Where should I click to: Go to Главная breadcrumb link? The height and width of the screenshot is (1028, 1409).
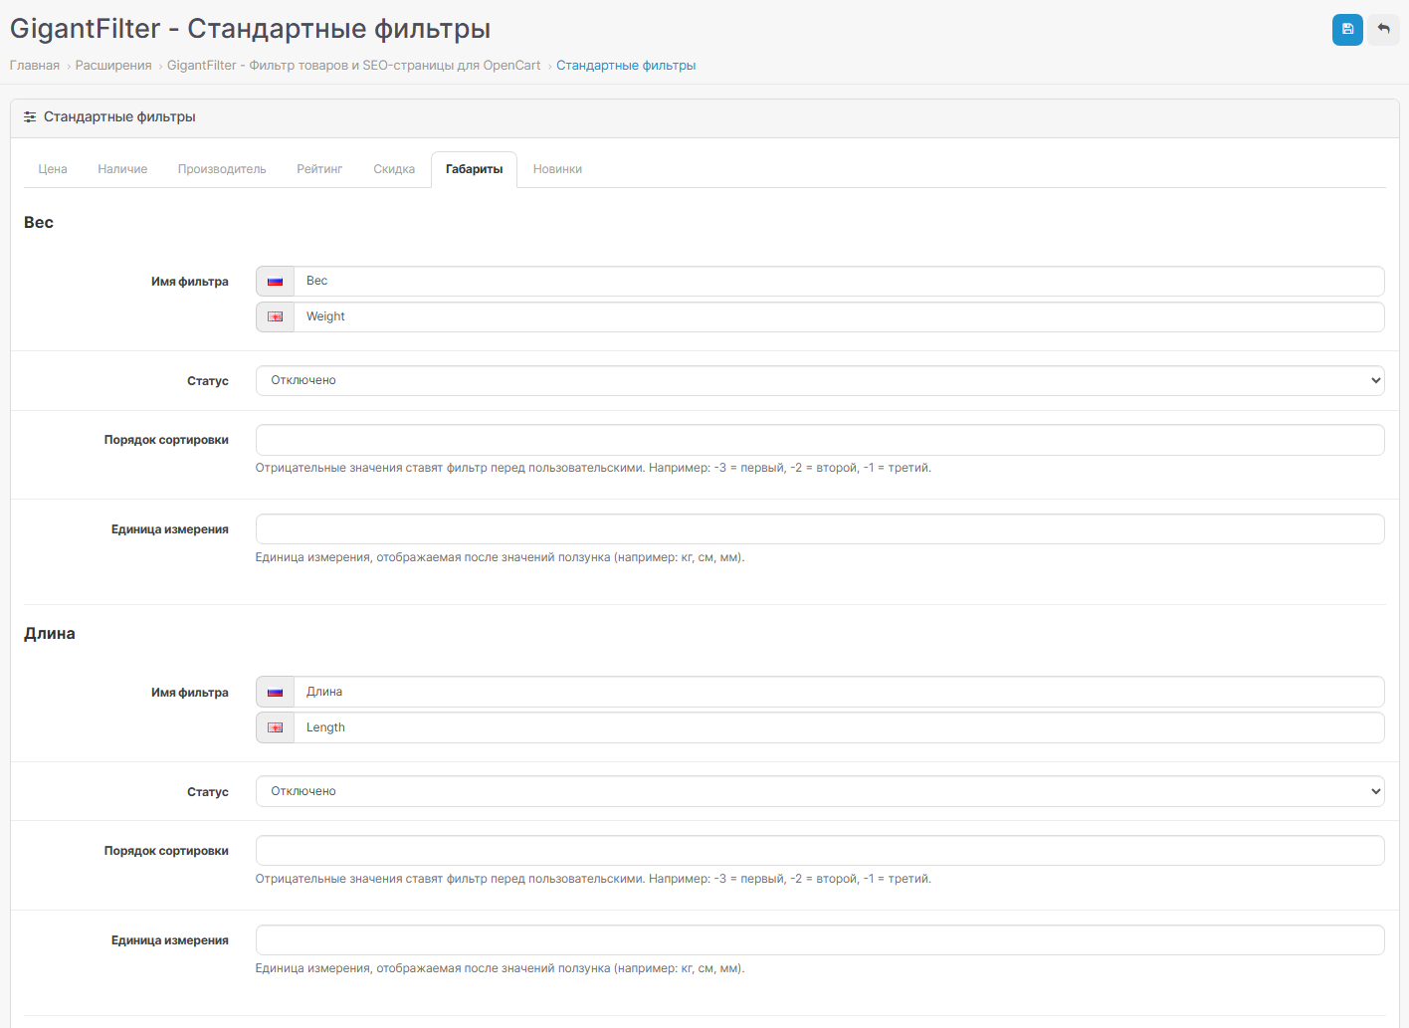(35, 66)
